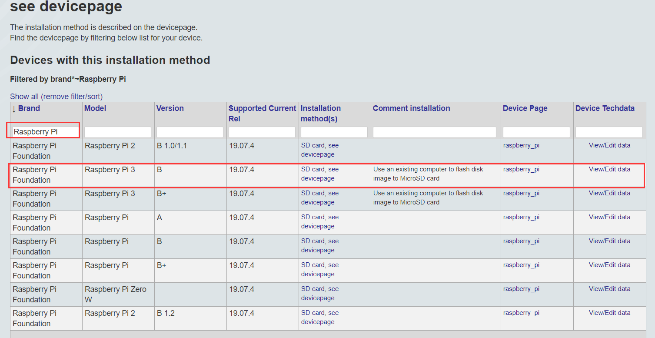This screenshot has height=338, width=655.
Task: Open raspberry_pi page for Raspberry Pi 3 B
Action: (x=521, y=169)
